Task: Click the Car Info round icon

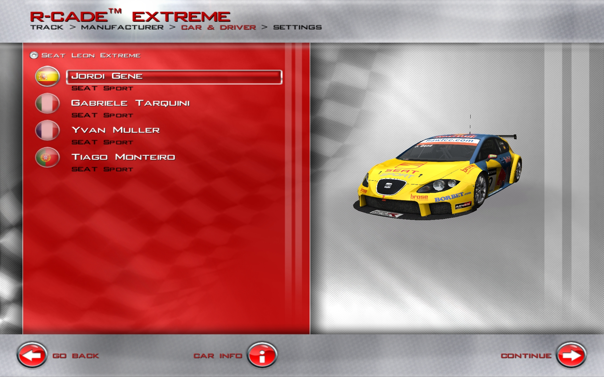Action: point(262,355)
